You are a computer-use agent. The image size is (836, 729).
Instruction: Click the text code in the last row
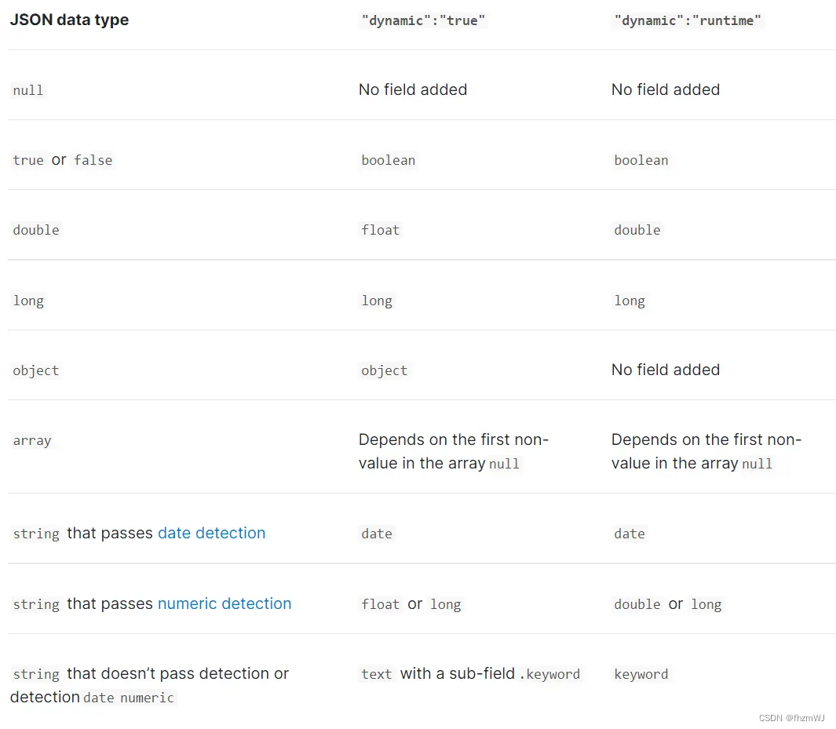[377, 674]
